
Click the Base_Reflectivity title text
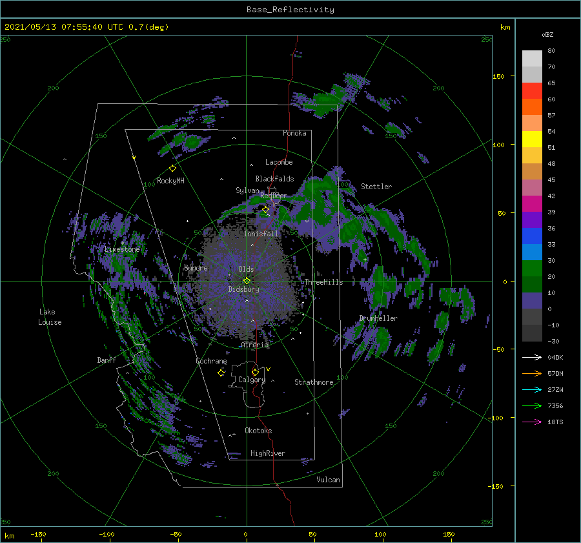[290, 10]
